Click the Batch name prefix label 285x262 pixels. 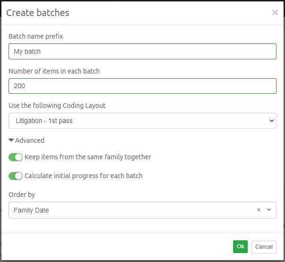(36, 36)
